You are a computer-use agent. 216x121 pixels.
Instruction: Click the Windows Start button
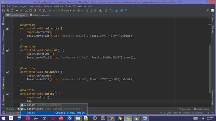3,118
